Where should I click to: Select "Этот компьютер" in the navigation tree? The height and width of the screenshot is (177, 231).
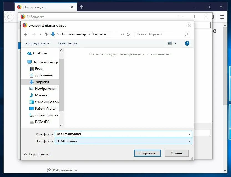tap(43, 62)
